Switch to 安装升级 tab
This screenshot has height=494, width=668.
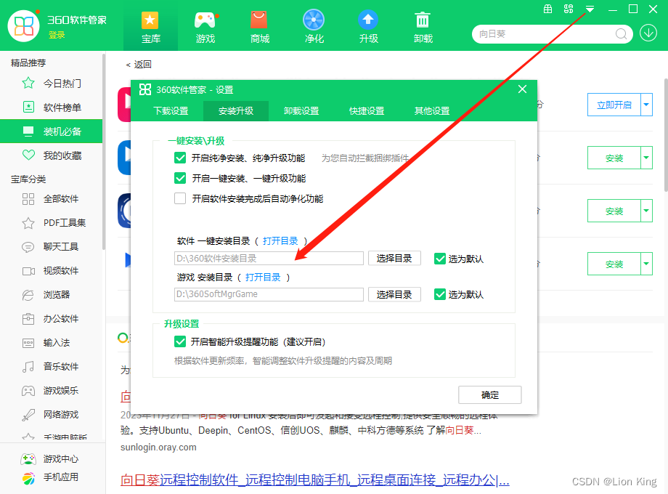[236, 111]
